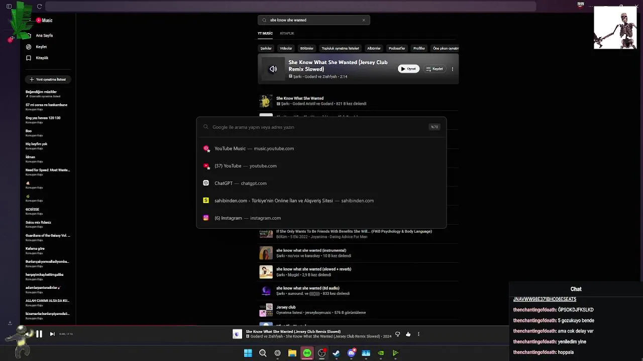The image size is (643, 361).
Task: Click the downloads arrow icon at bottom-left sidebar
Action: [10, 323]
